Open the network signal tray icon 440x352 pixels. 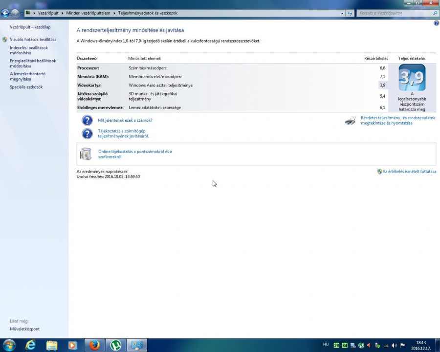386,346
